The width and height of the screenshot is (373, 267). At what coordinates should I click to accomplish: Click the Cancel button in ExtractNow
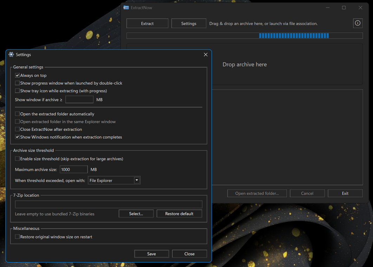tap(307, 193)
